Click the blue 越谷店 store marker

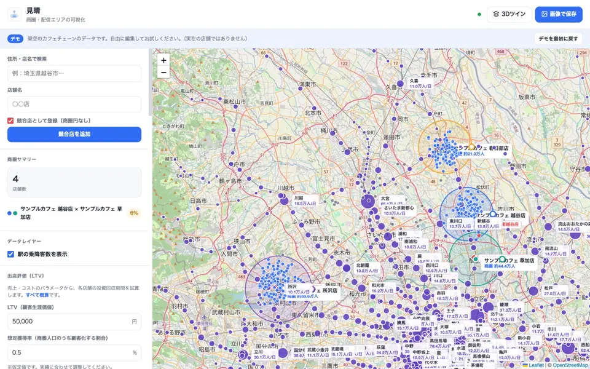click(x=492, y=214)
